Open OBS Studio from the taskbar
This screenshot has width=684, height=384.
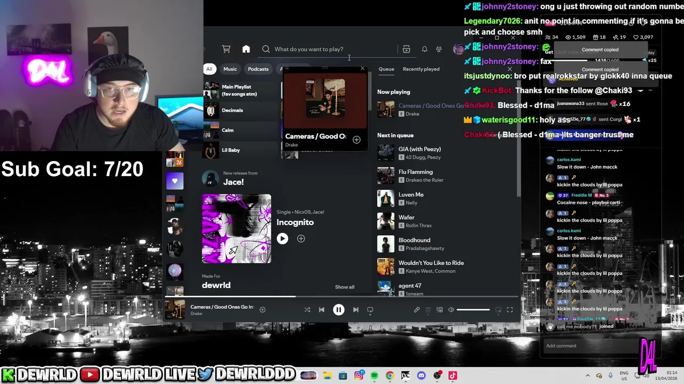[437, 375]
